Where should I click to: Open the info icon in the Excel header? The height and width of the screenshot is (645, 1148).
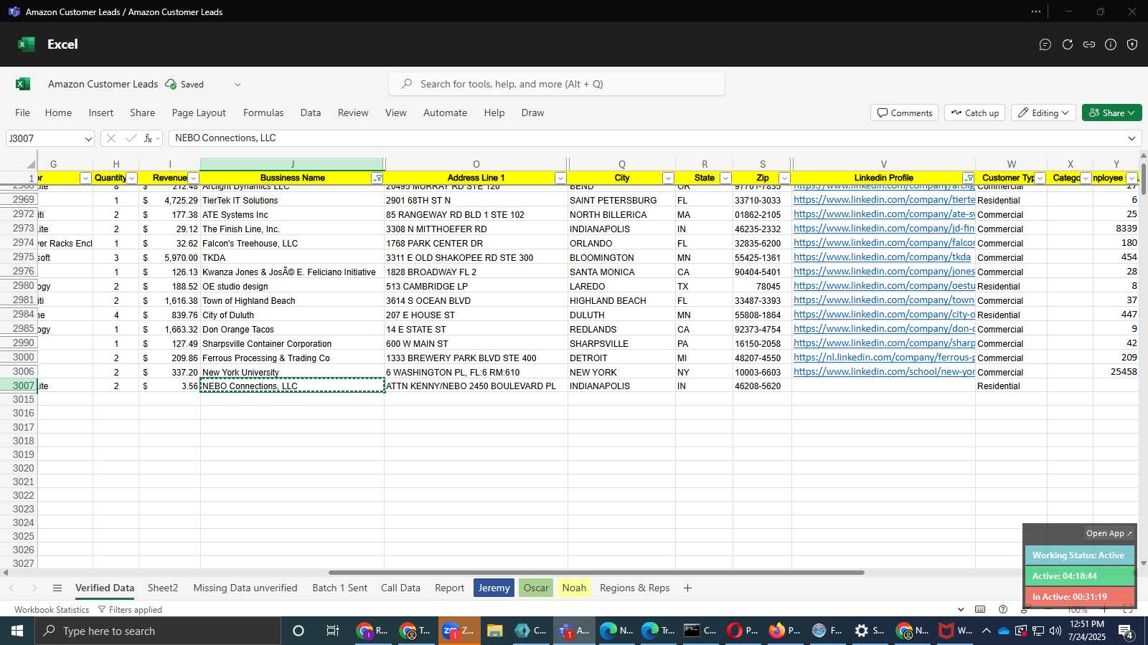tap(1111, 44)
